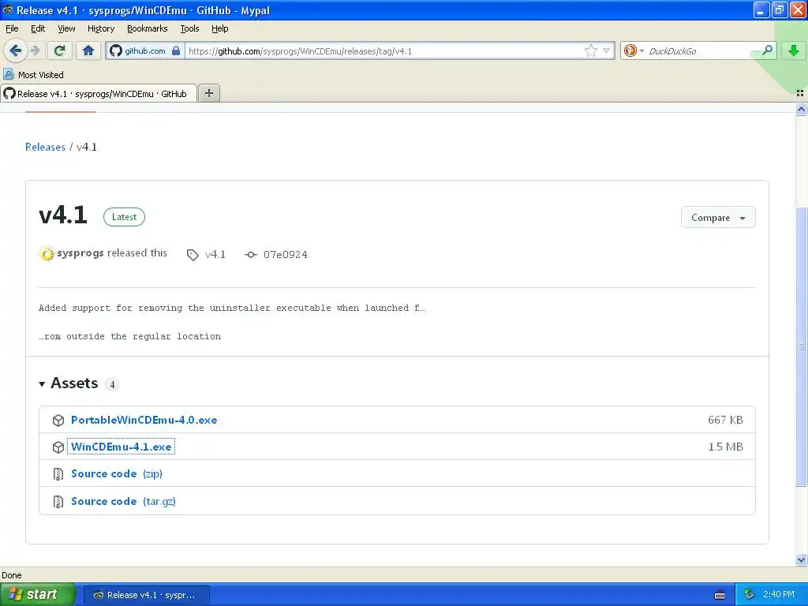Download WinCDEmu-4.1.exe

(121, 447)
